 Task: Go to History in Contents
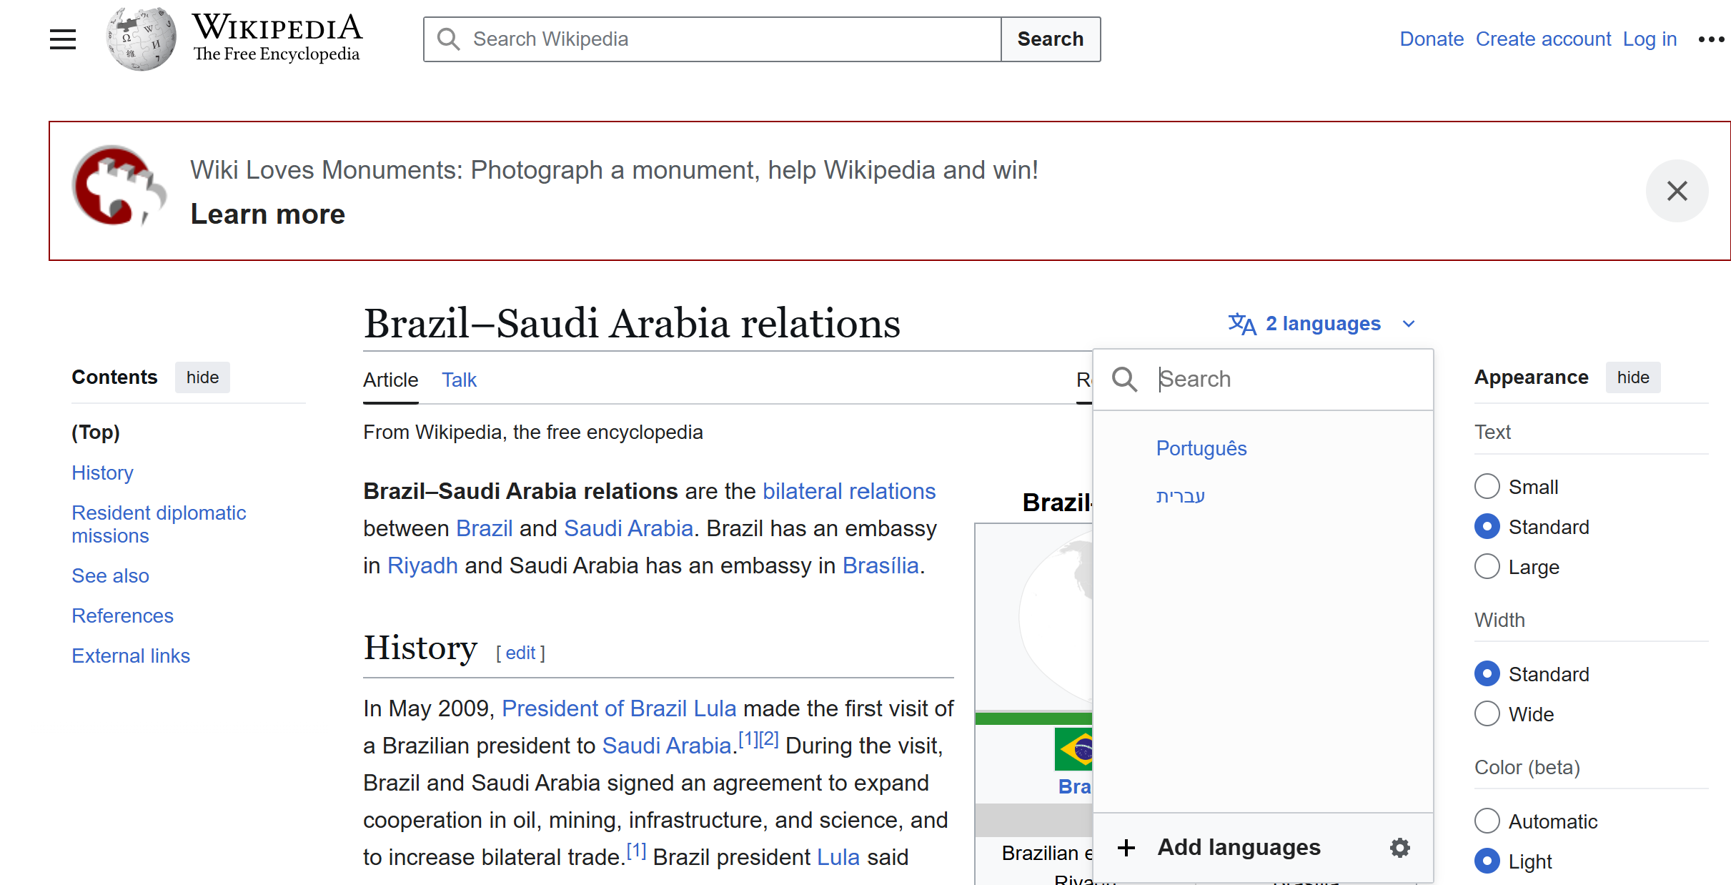(102, 473)
